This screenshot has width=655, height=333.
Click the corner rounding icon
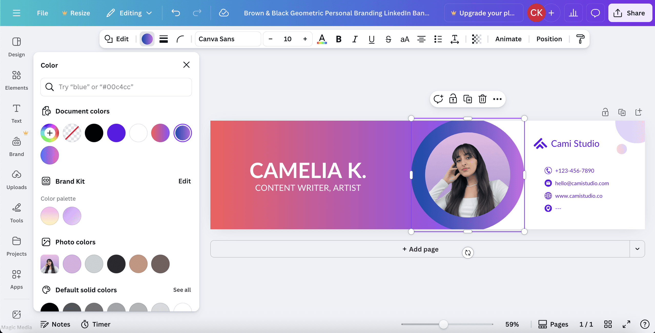(180, 39)
